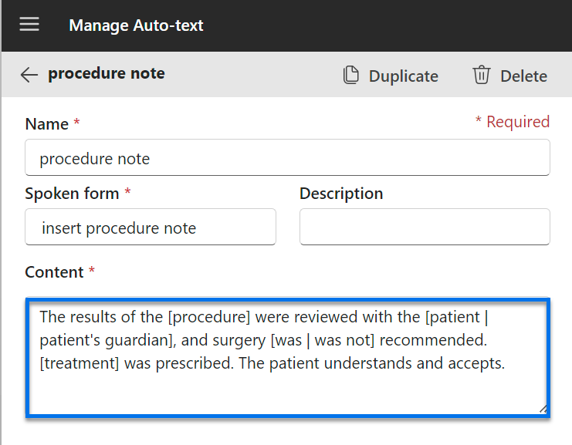The image size is (572, 445).
Task: Click into the Spoken form field
Action: (151, 228)
